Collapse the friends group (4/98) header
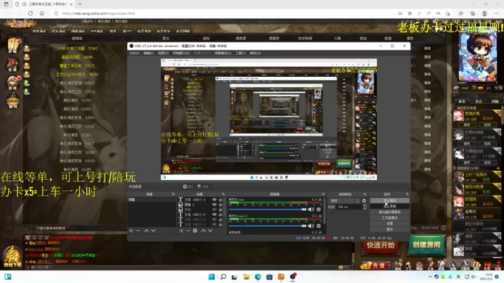Screen dimensions: 504x283 [477, 168]
